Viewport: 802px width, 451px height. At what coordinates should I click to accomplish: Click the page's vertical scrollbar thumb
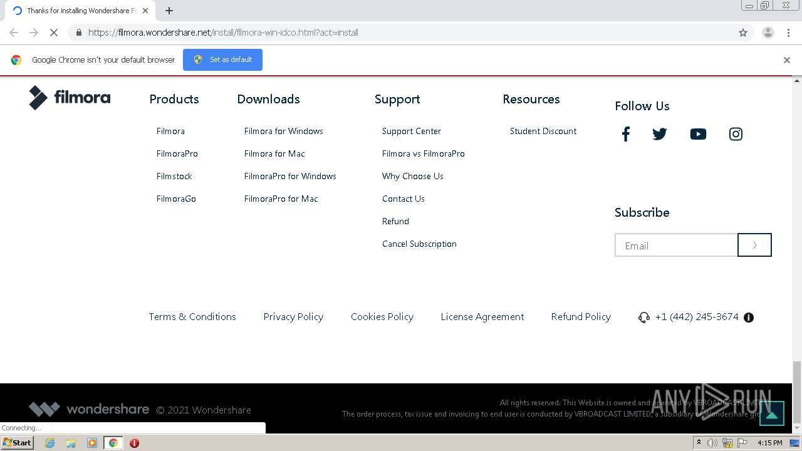point(797,392)
